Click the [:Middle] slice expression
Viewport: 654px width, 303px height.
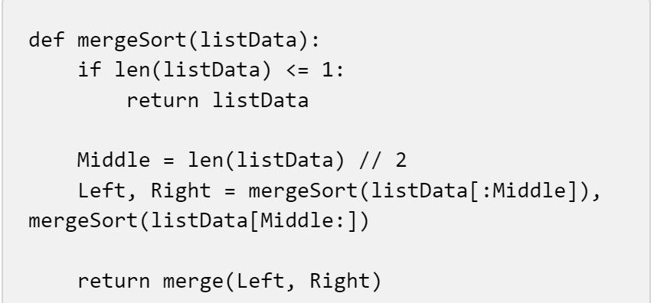525,191
